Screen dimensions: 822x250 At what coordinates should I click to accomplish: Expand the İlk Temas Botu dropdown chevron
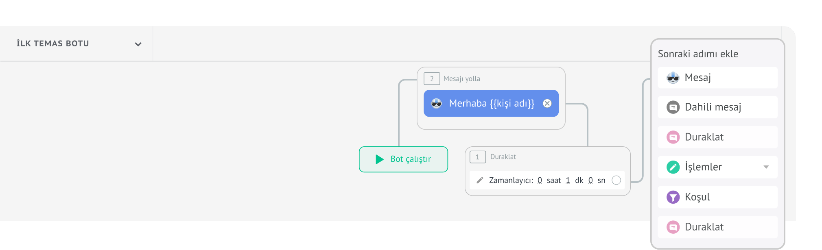coord(138,44)
